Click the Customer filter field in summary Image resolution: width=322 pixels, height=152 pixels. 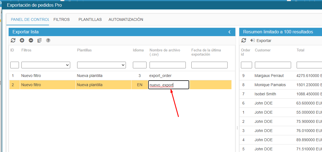(273, 65)
